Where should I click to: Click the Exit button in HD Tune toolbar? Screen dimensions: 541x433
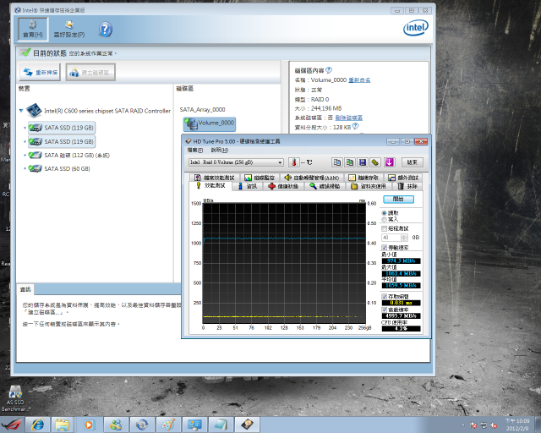[413, 162]
